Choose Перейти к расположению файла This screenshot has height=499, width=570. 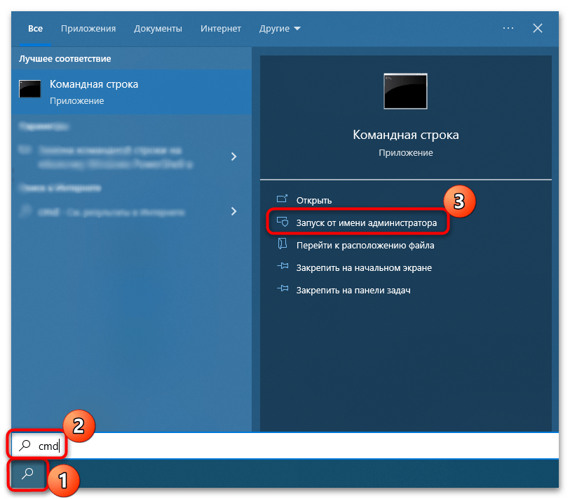point(365,246)
